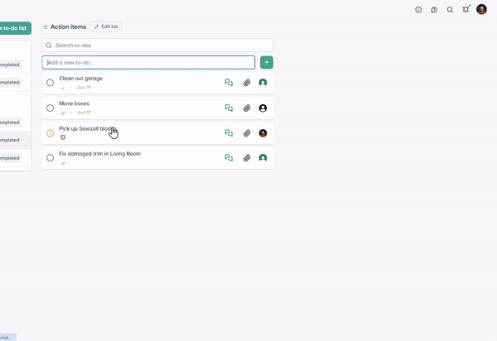Viewport: 497px width, 341px height.
Task: Click the search magnifier in top bar
Action: click(x=450, y=10)
